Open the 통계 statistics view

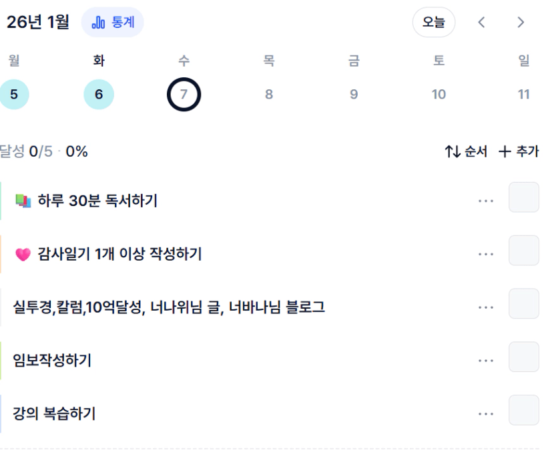click(x=112, y=23)
